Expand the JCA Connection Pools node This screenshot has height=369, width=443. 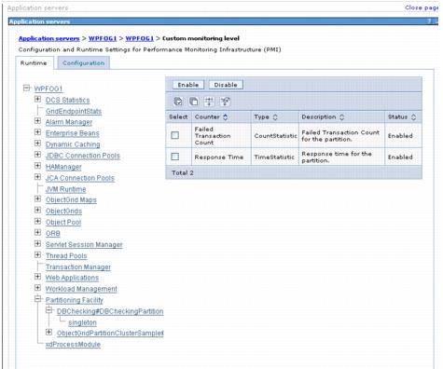tap(38, 177)
